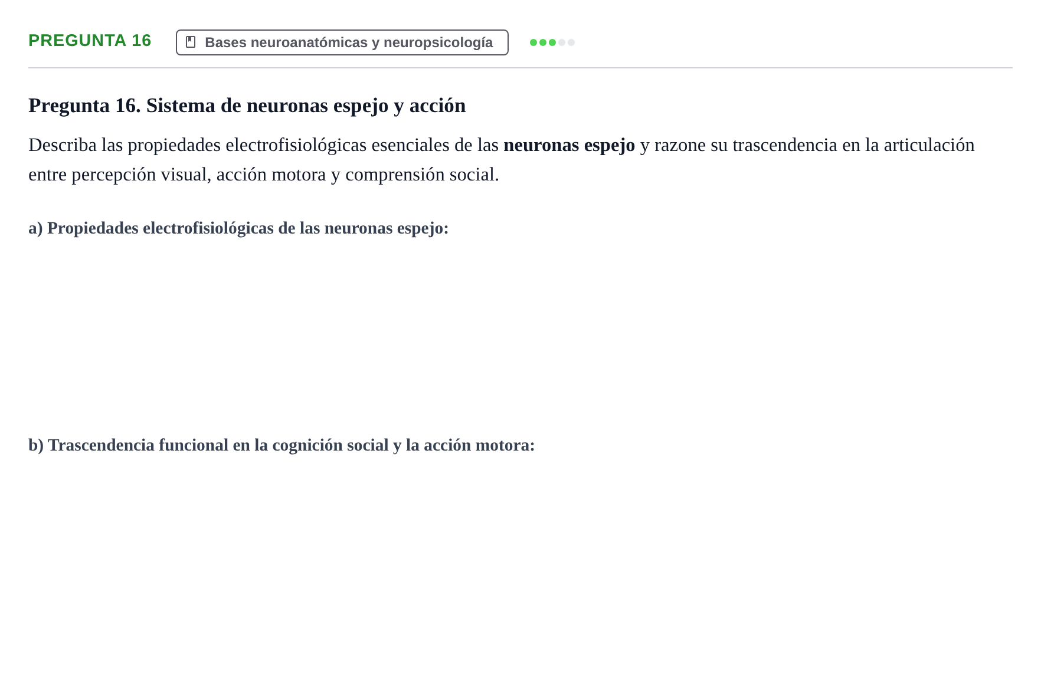This screenshot has height=690, width=1041.
Task: Click the bold words 'neuronas espejo' in the prompt
Action: coord(569,145)
